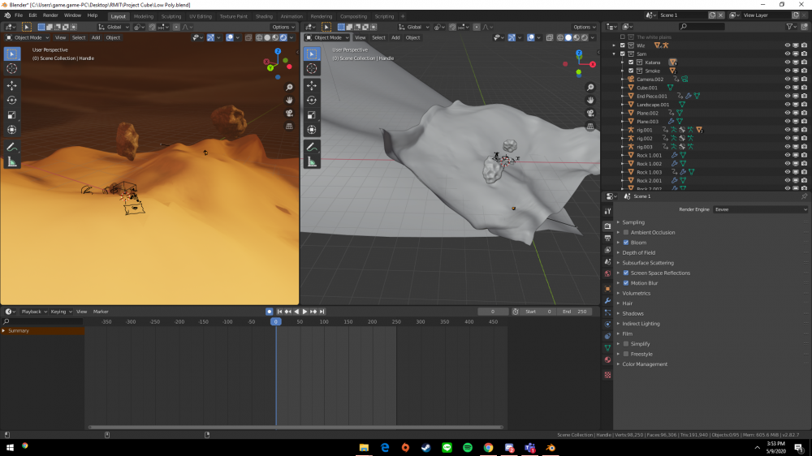Collapse the Sam collection in outliner
Viewport: 812px width, 456px height.
tap(615, 54)
